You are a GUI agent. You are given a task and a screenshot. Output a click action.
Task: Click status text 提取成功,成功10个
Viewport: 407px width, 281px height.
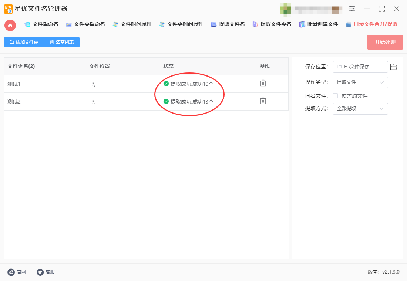coord(192,84)
